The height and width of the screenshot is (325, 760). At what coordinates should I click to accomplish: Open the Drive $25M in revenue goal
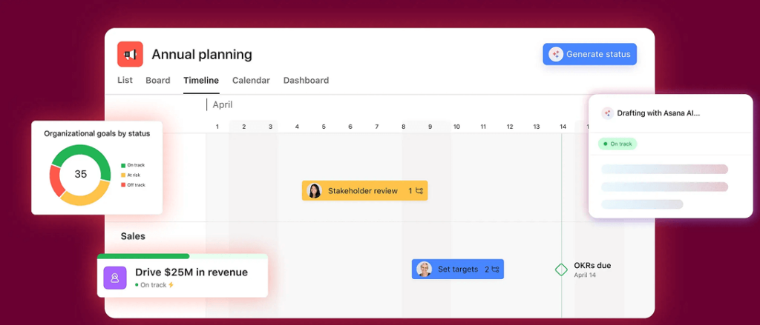[x=191, y=272]
